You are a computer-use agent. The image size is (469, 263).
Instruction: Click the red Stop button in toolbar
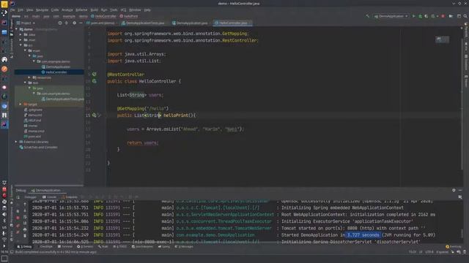point(443,16)
